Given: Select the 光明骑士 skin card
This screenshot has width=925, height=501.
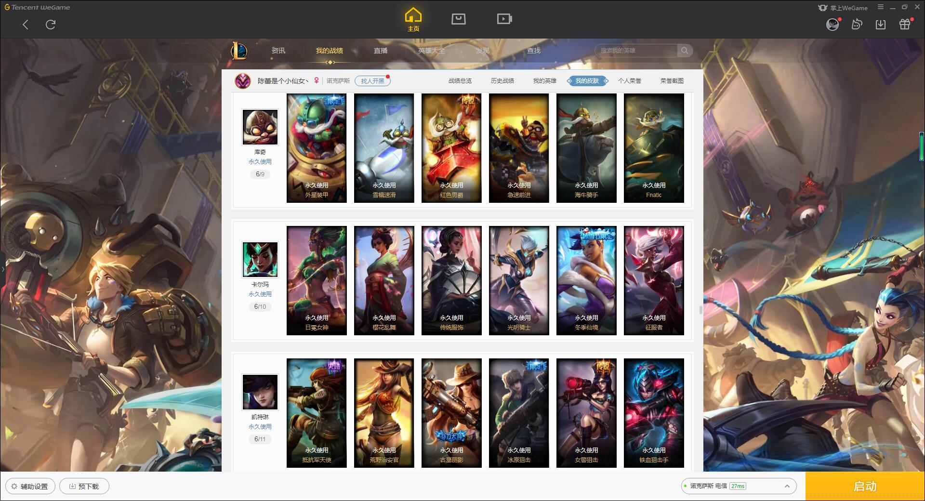Looking at the screenshot, I should click(519, 280).
